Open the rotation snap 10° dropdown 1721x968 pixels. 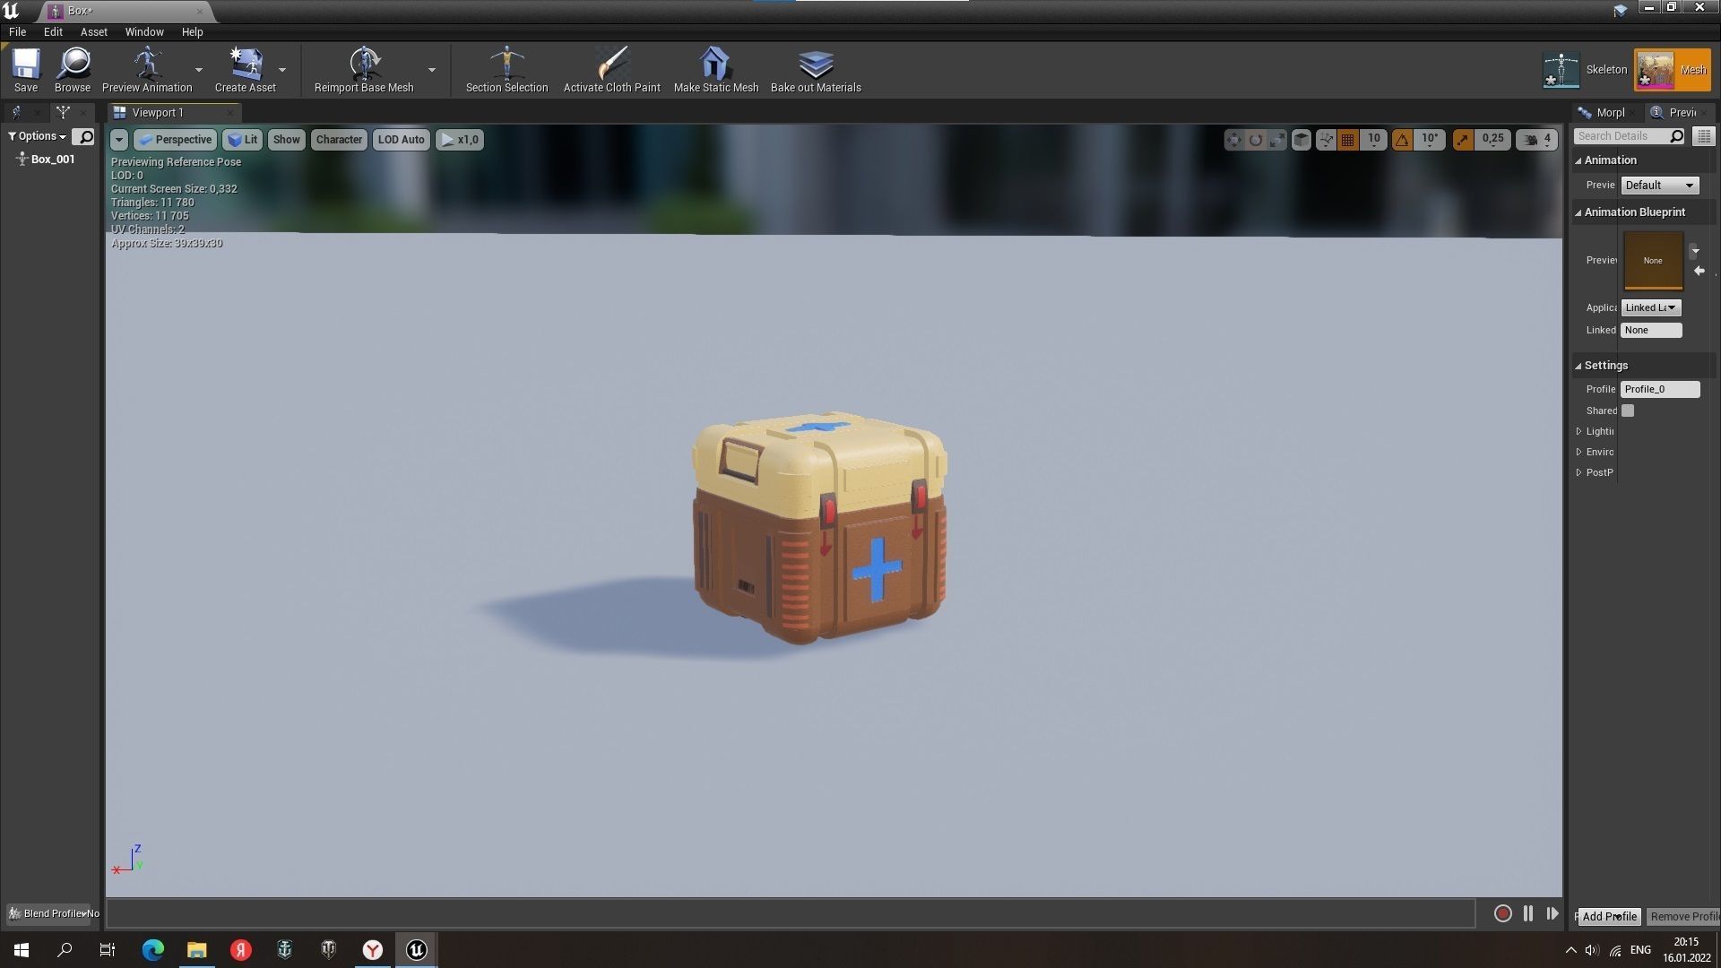coord(1430,140)
